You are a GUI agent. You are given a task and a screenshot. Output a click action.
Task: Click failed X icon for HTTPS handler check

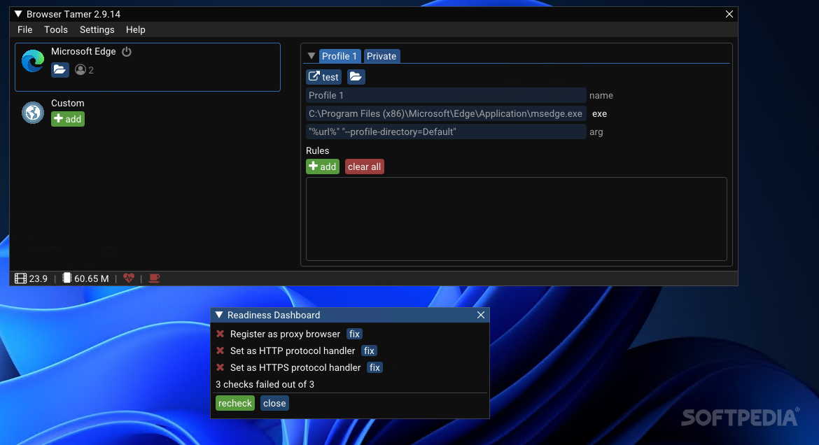[x=220, y=367]
